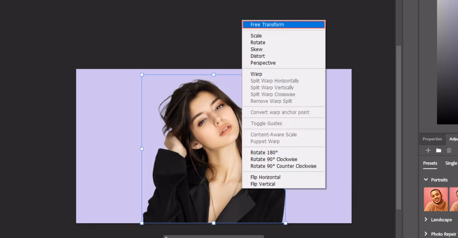This screenshot has height=238, width=458.
Task: Switch to the Single adjustments tab
Action: (451, 163)
